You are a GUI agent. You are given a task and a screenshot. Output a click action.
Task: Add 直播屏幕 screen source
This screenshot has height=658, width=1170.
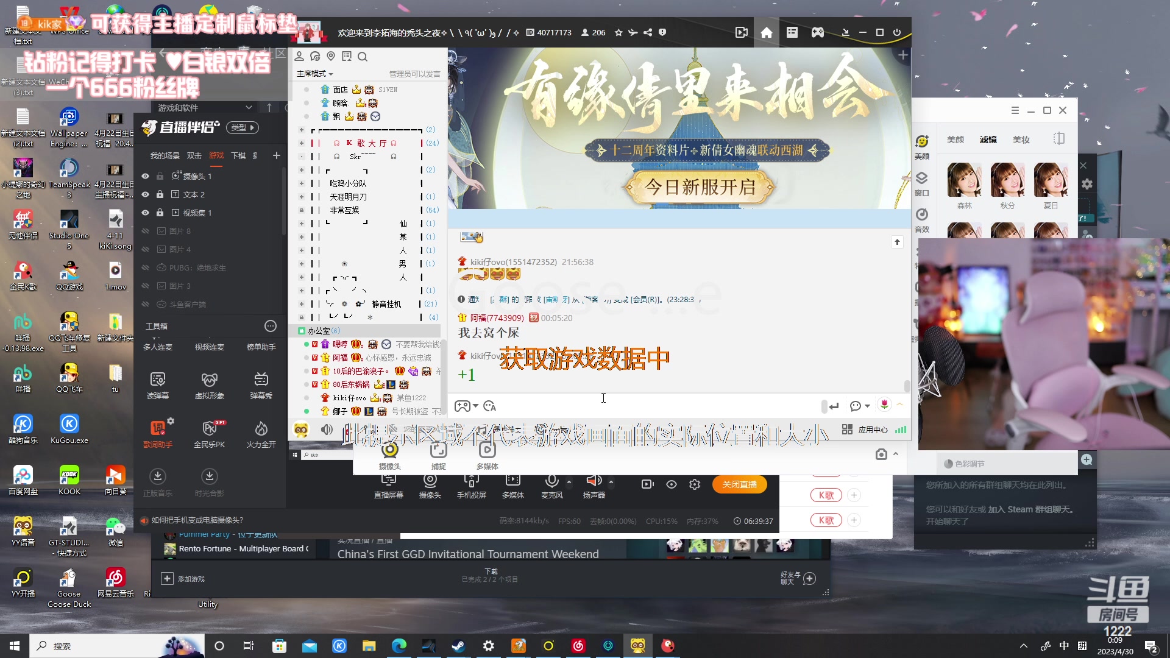(x=389, y=486)
